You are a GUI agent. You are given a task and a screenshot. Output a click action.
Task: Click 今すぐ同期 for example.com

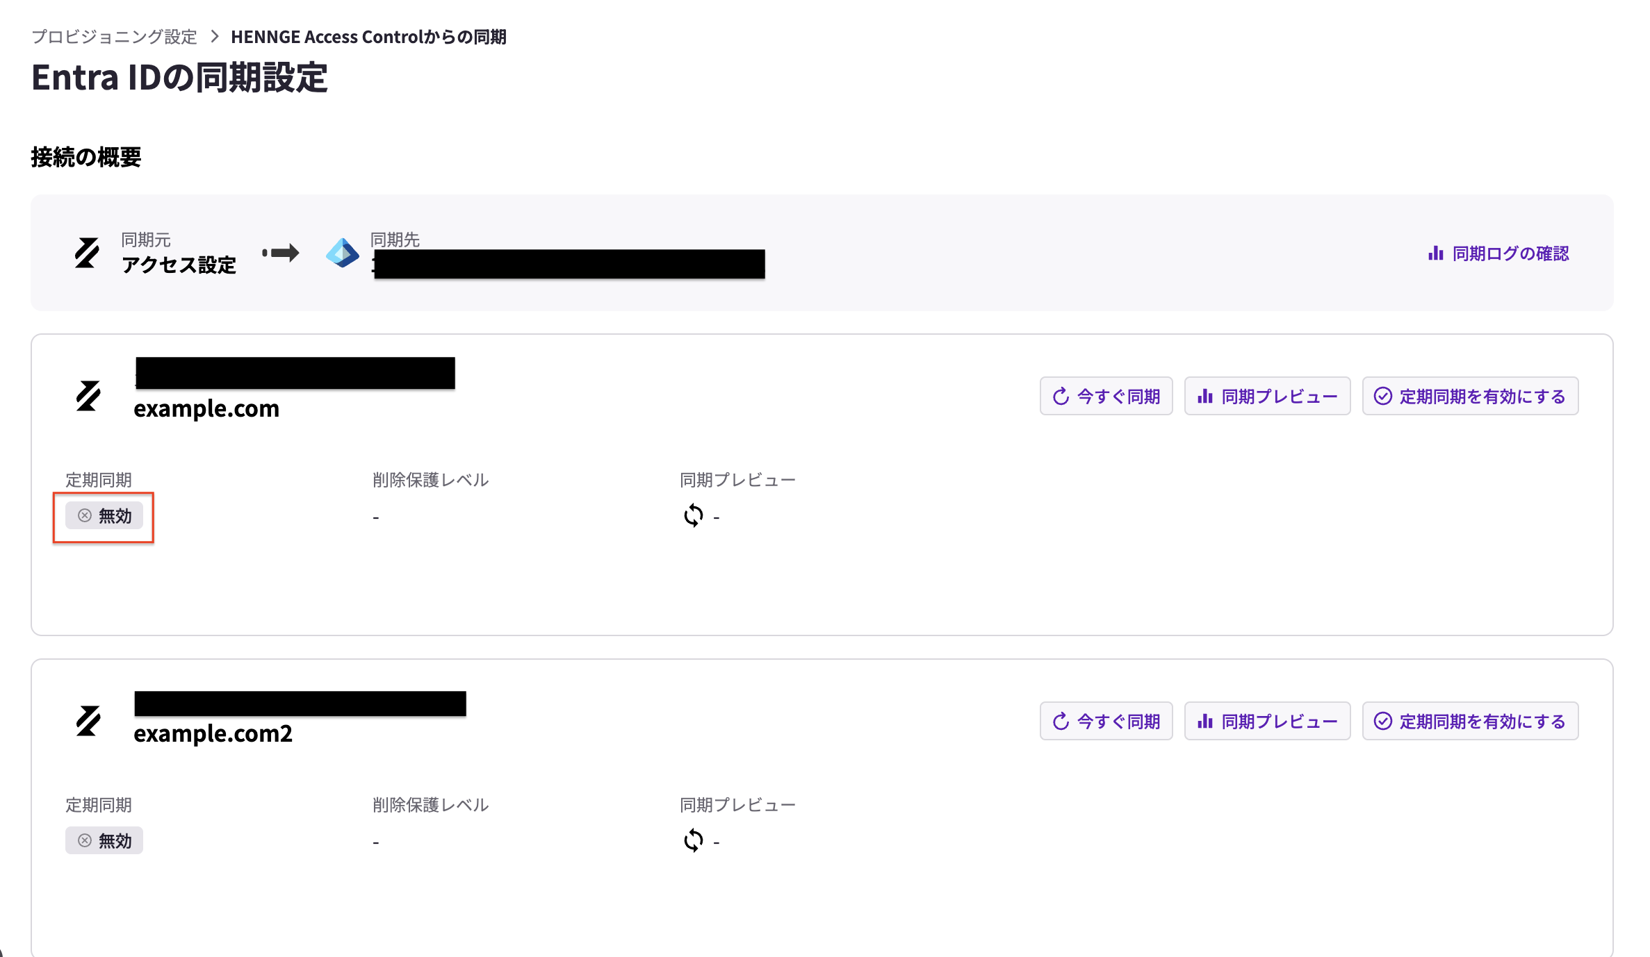1106,396
